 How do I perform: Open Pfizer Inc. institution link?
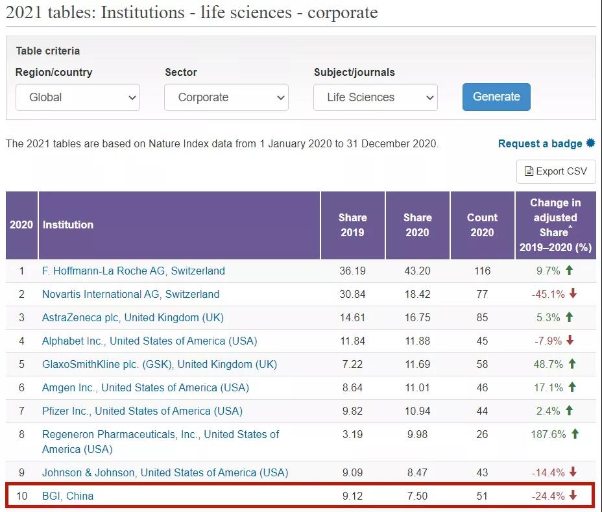143,411
